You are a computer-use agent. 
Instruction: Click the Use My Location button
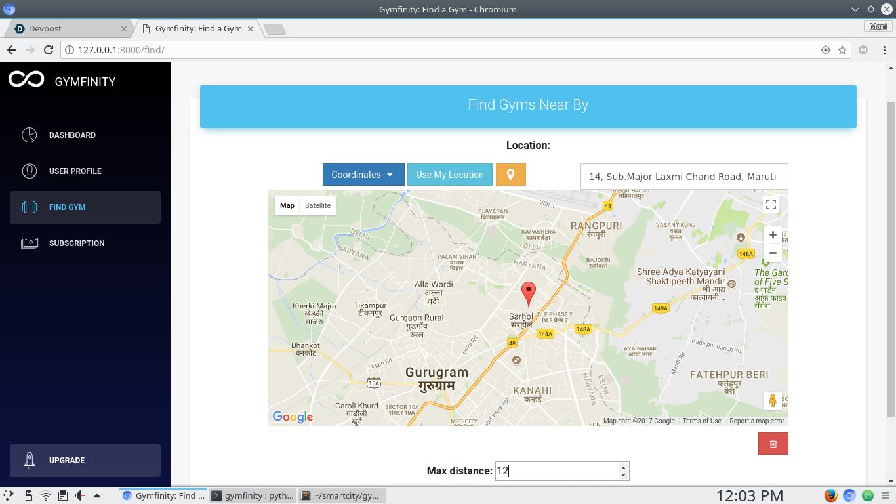pos(450,175)
